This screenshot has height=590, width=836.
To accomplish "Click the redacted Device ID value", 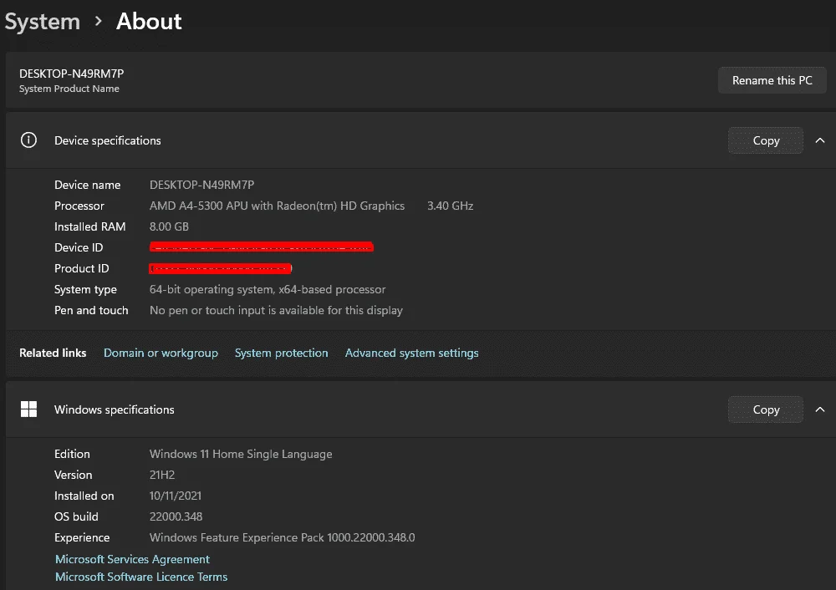I will (261, 247).
